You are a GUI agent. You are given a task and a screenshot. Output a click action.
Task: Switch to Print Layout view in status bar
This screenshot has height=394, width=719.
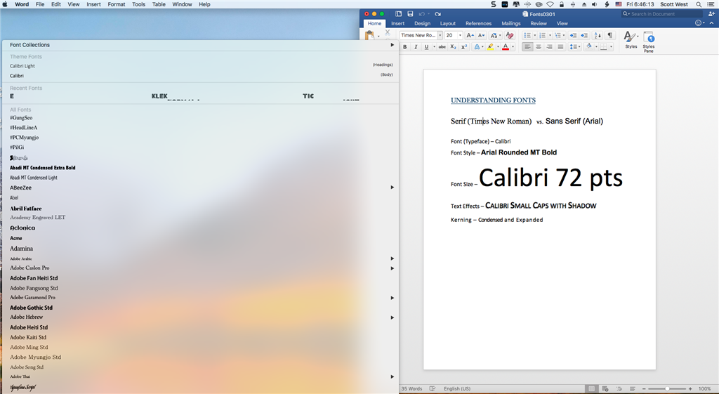click(591, 388)
